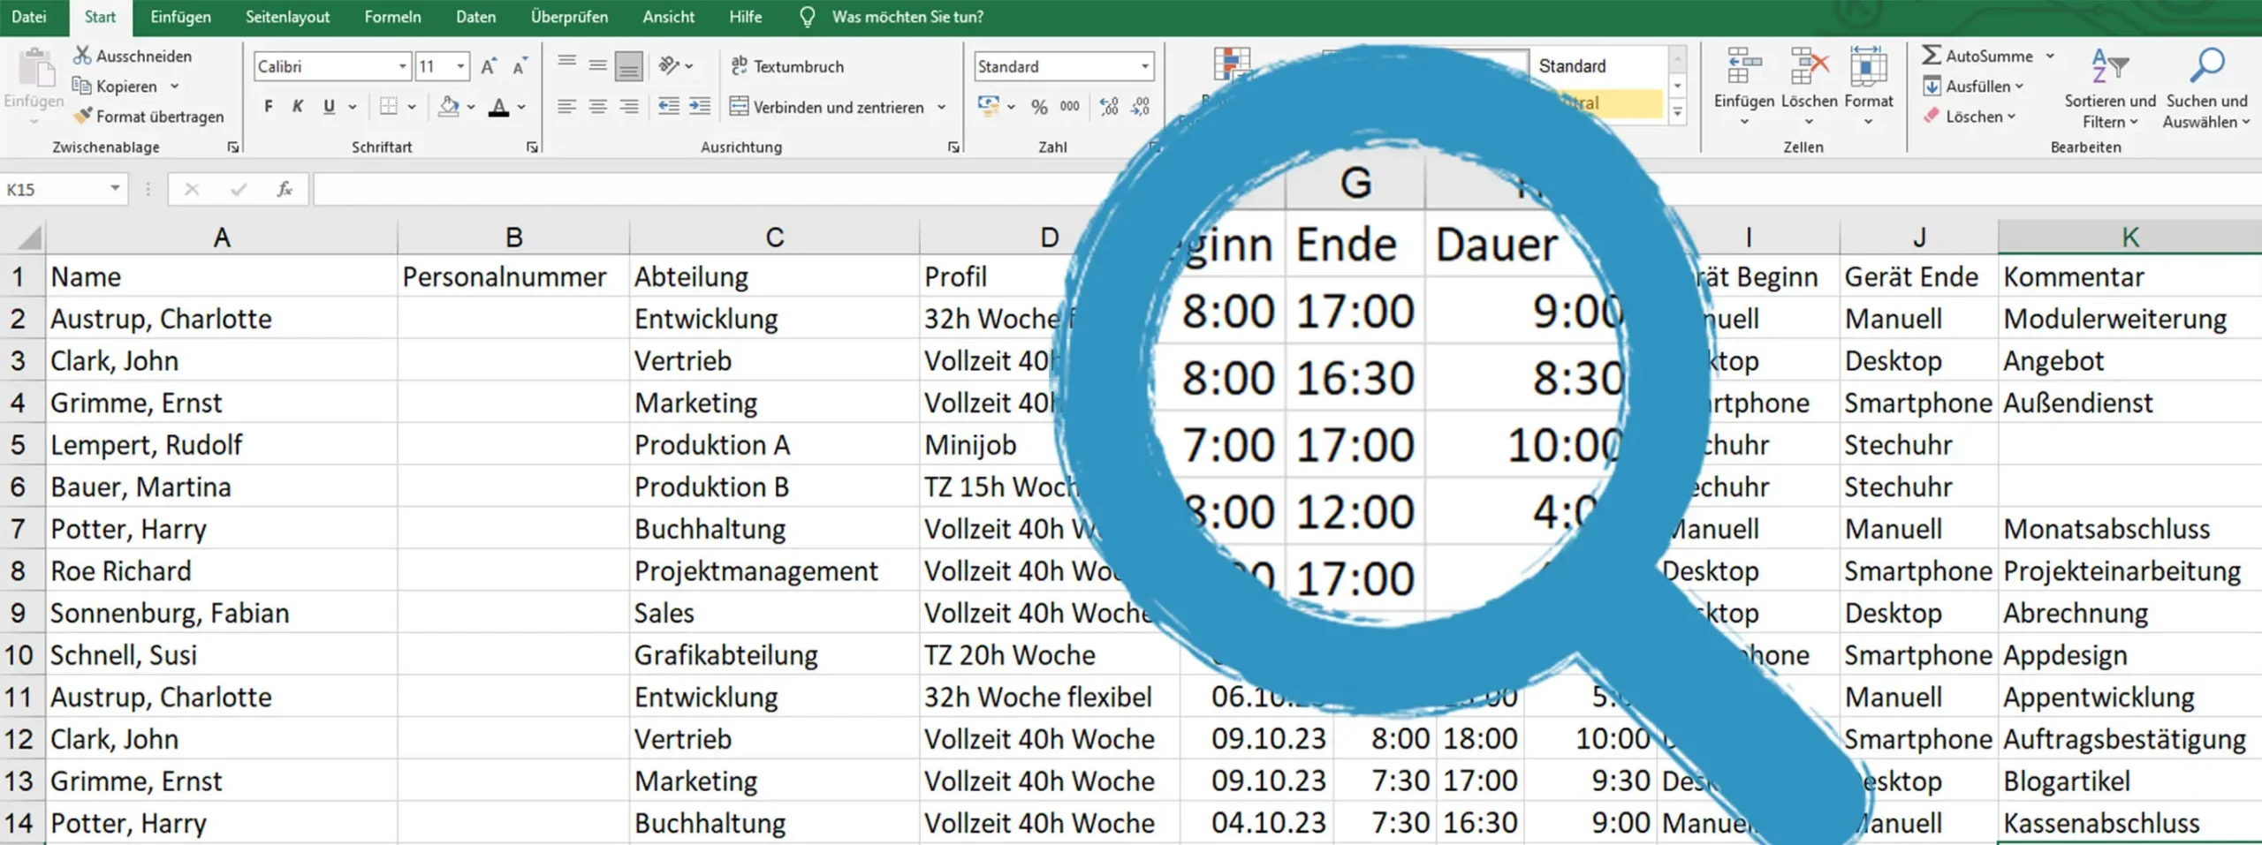Apply percent formatting with the % icon

(1037, 107)
